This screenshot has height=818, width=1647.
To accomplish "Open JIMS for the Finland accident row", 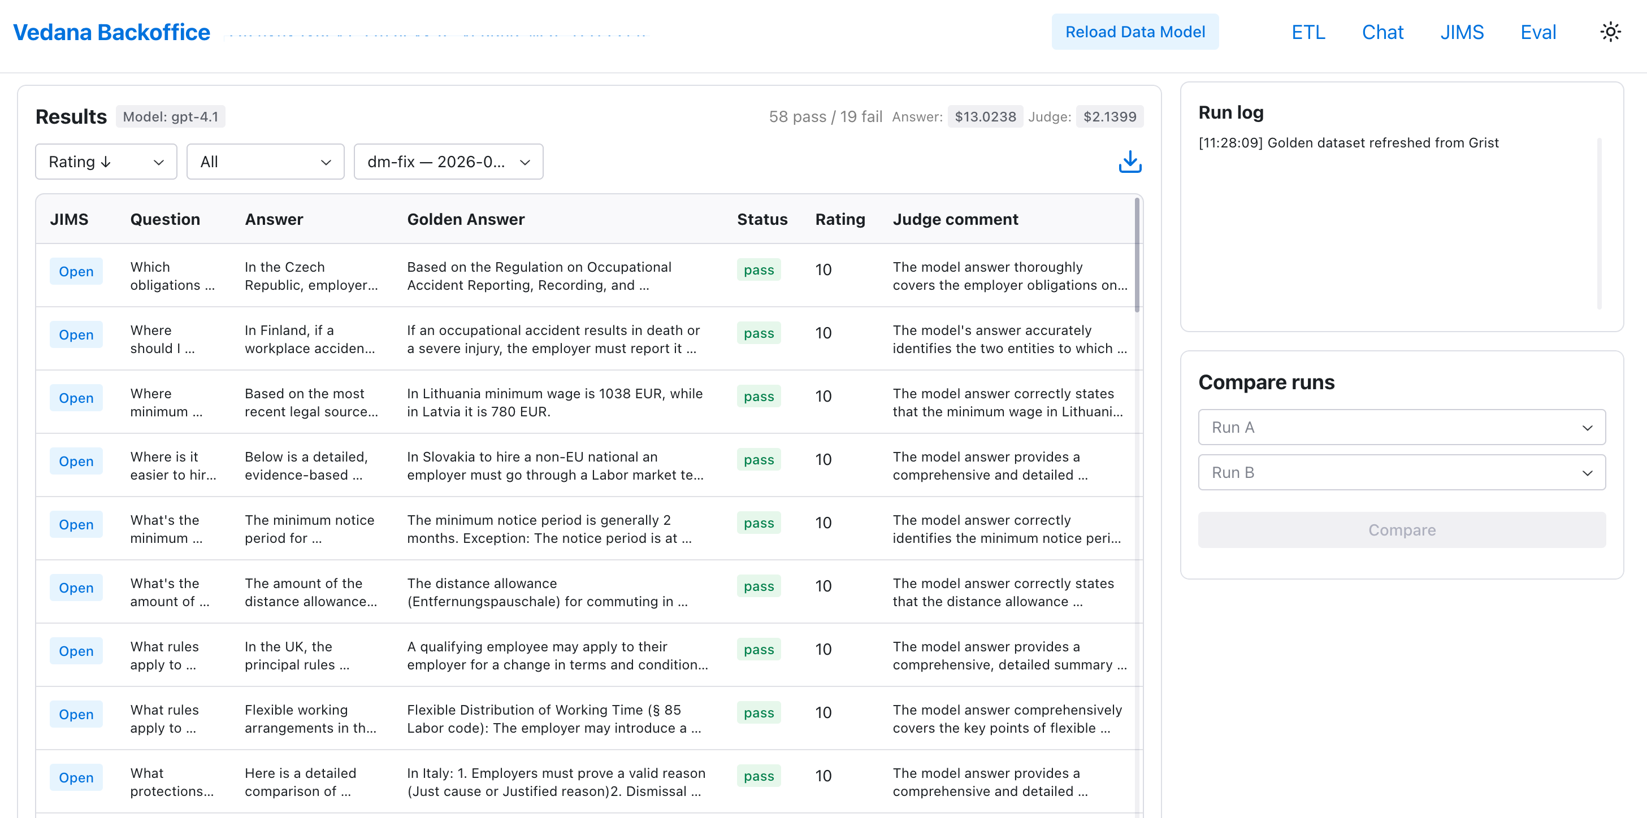I will pos(76,334).
